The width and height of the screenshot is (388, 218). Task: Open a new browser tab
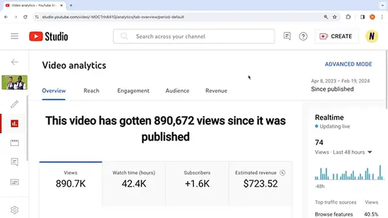pos(71,5)
